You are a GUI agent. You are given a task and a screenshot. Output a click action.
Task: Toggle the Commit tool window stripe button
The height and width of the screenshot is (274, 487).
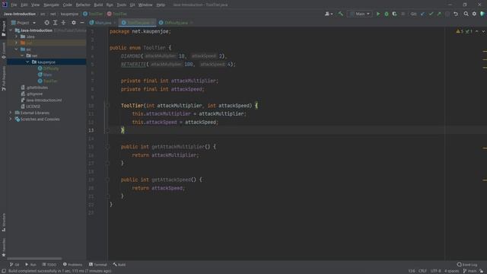click(3, 50)
